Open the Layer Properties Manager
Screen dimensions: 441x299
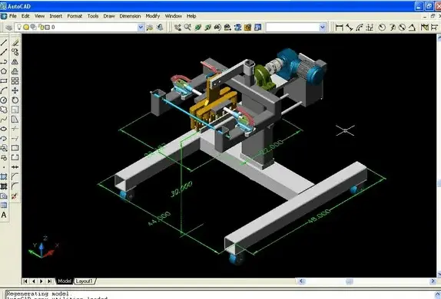click(9, 28)
